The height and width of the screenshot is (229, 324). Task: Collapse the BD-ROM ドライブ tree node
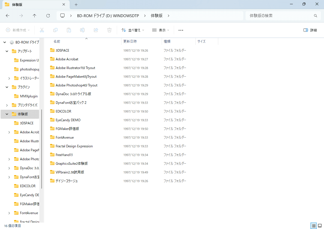(4, 42)
